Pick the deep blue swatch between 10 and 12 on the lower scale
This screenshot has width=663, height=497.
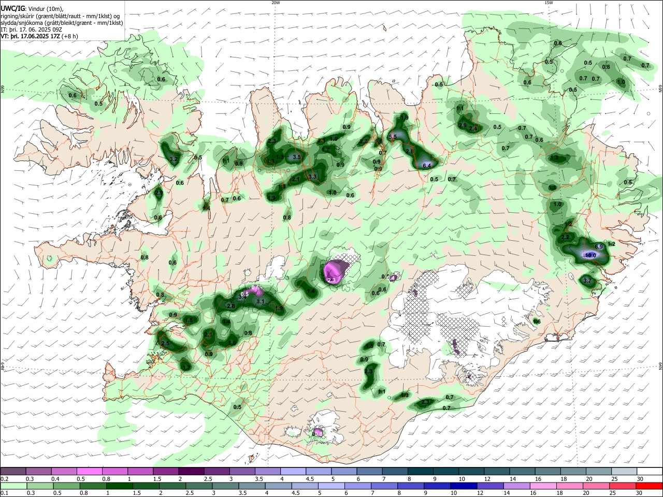[463, 486]
